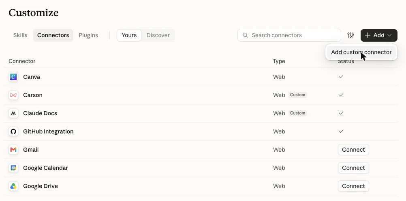
Task: Click the GitHub Integration row name
Action: [x=48, y=131]
